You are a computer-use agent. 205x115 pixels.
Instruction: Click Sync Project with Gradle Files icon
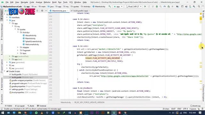click(186, 6)
